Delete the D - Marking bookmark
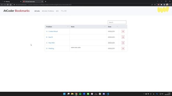Viewport: 172px width, 96px height. tap(123, 49)
